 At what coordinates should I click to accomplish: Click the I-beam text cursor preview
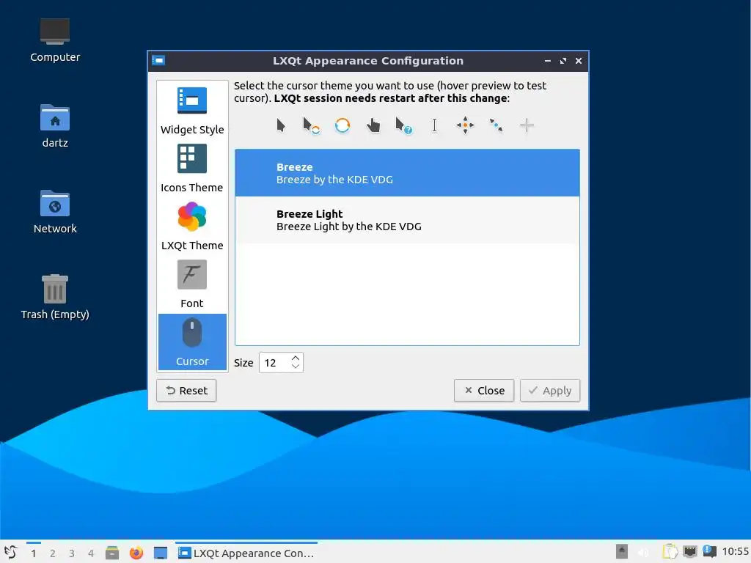[x=434, y=125]
